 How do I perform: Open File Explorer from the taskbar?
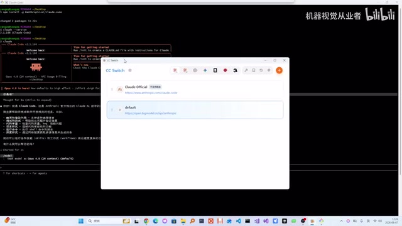(x=183, y=221)
